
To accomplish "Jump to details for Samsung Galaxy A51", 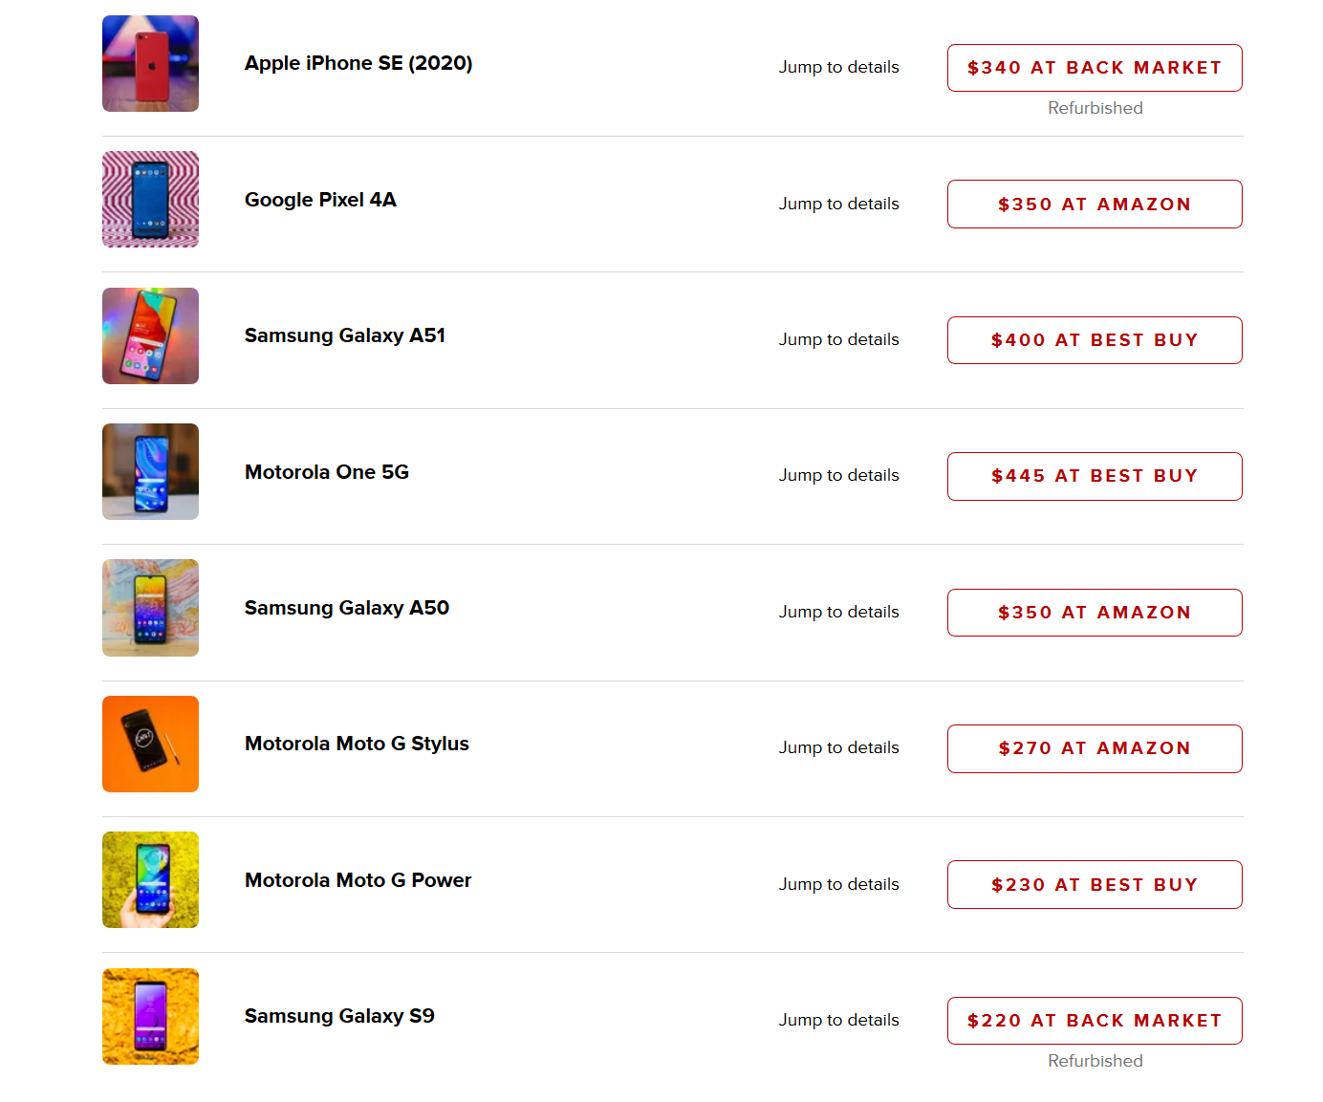I will tap(838, 339).
